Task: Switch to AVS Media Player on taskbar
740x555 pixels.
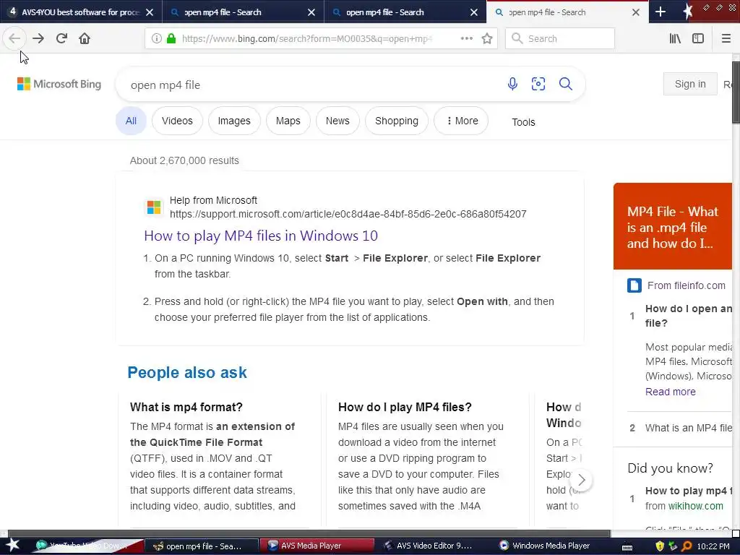Action: point(317,546)
